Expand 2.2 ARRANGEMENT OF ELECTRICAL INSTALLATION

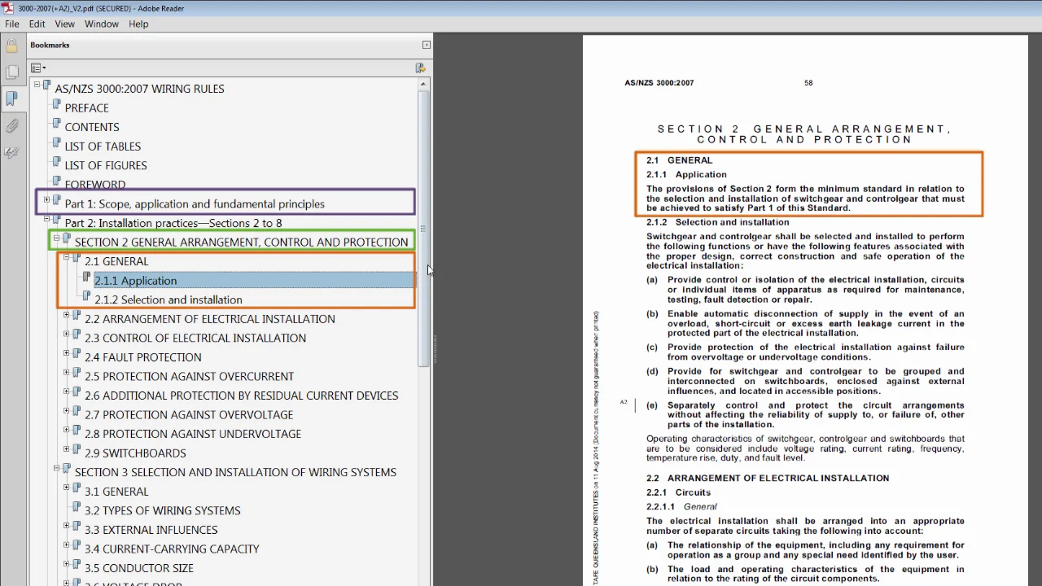coord(67,315)
